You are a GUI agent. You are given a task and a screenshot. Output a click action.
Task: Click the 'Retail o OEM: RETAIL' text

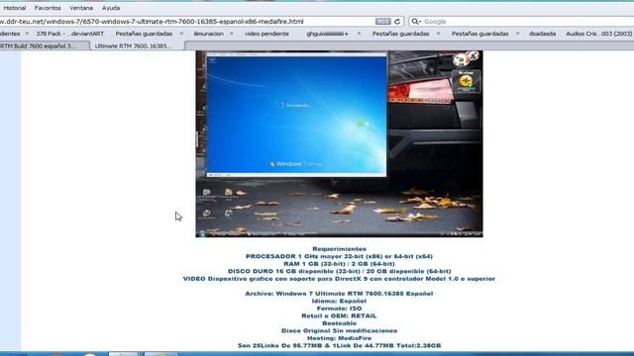[x=339, y=315]
